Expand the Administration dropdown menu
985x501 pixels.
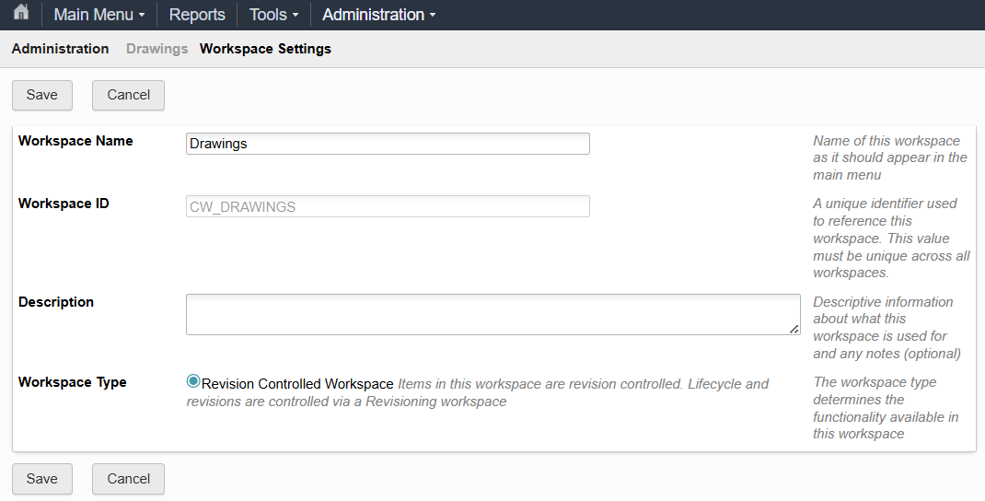click(378, 15)
